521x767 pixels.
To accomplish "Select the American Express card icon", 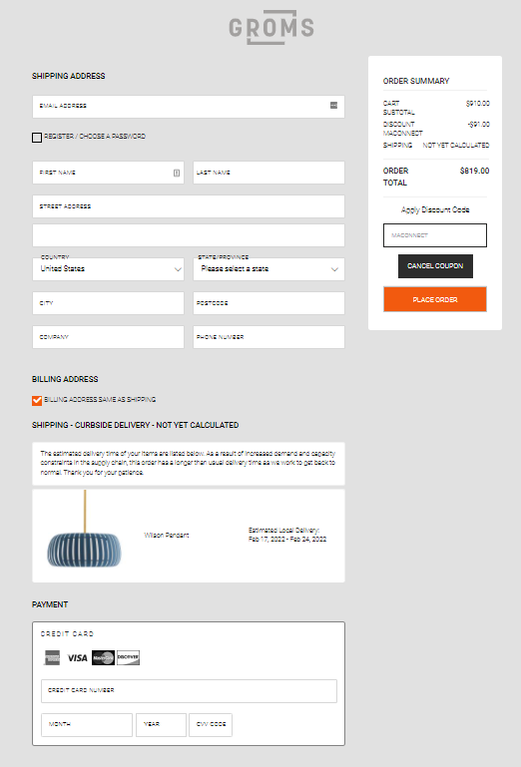I will pyautogui.click(x=52, y=658).
